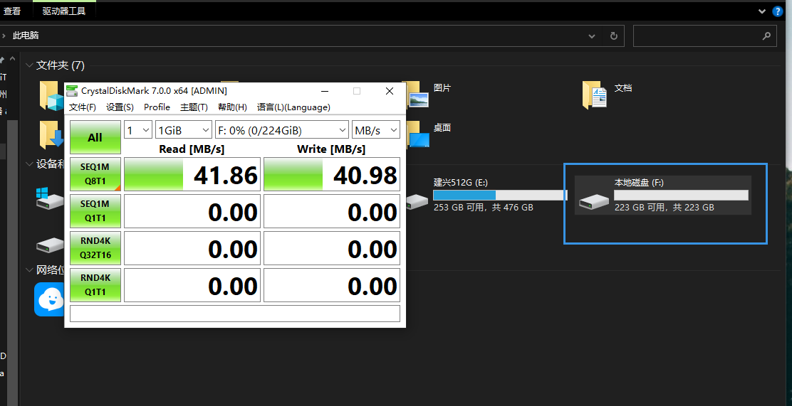The image size is (792, 406).
Task: Open the 桌面 desktop folder icon
Action: [419, 135]
